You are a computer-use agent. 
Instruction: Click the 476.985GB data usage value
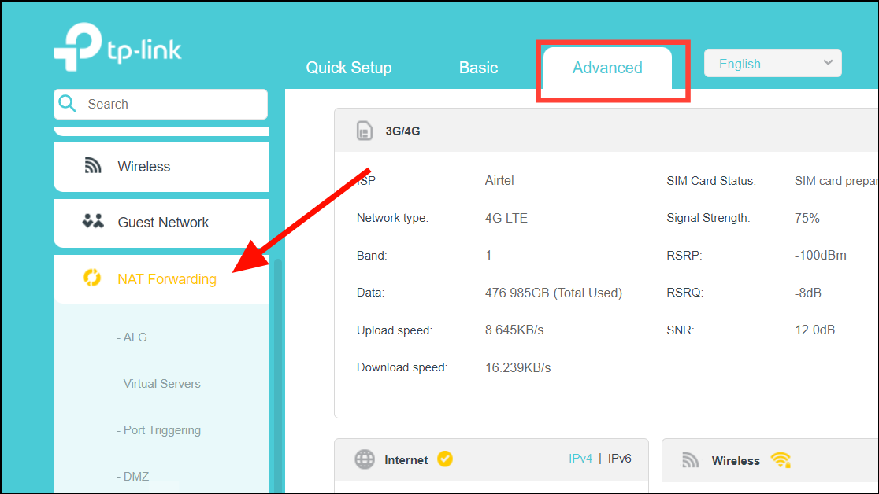[x=553, y=293]
